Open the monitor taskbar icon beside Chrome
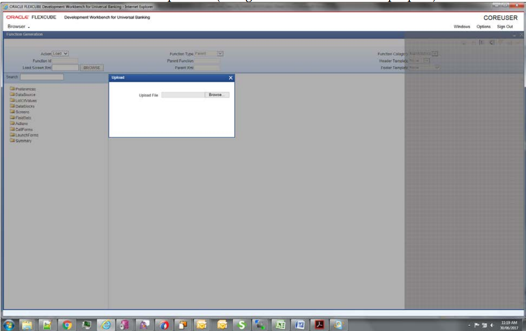 pos(86,325)
